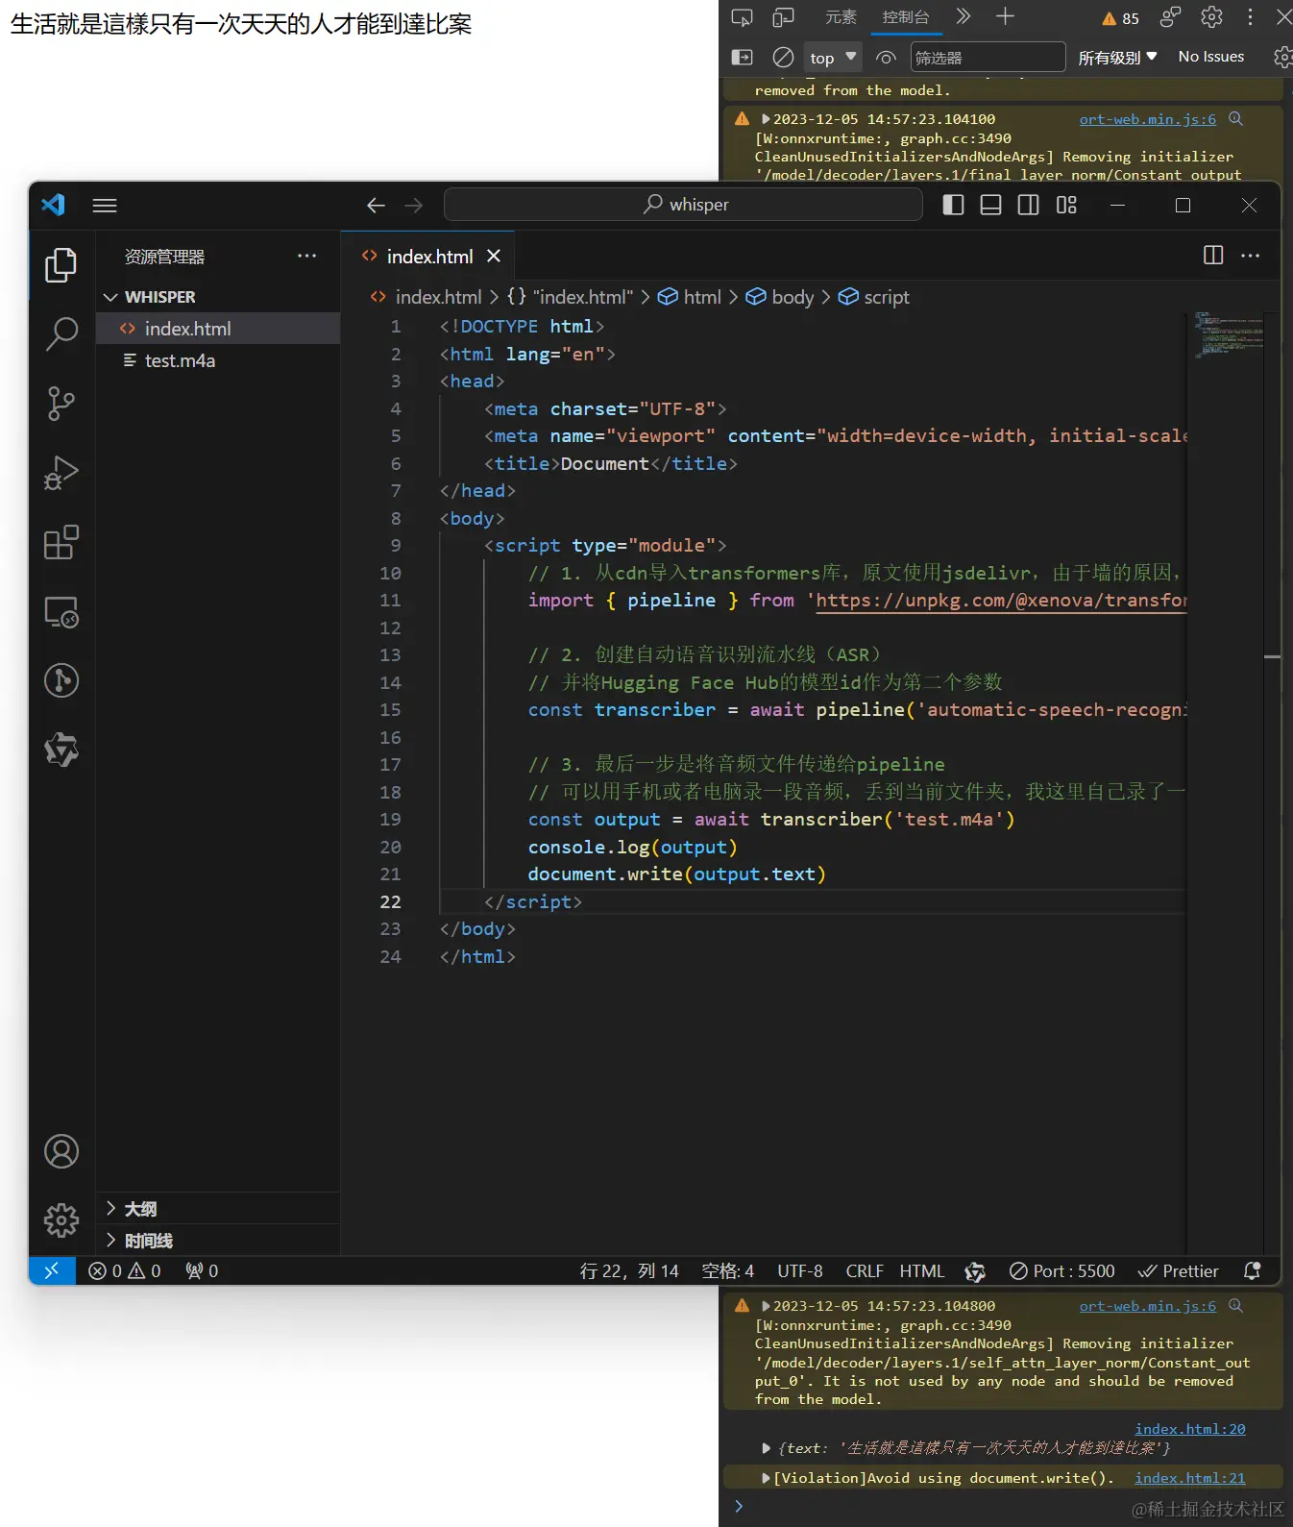The image size is (1293, 1527).
Task: Click the script breadcrumb item
Action: [874, 297]
